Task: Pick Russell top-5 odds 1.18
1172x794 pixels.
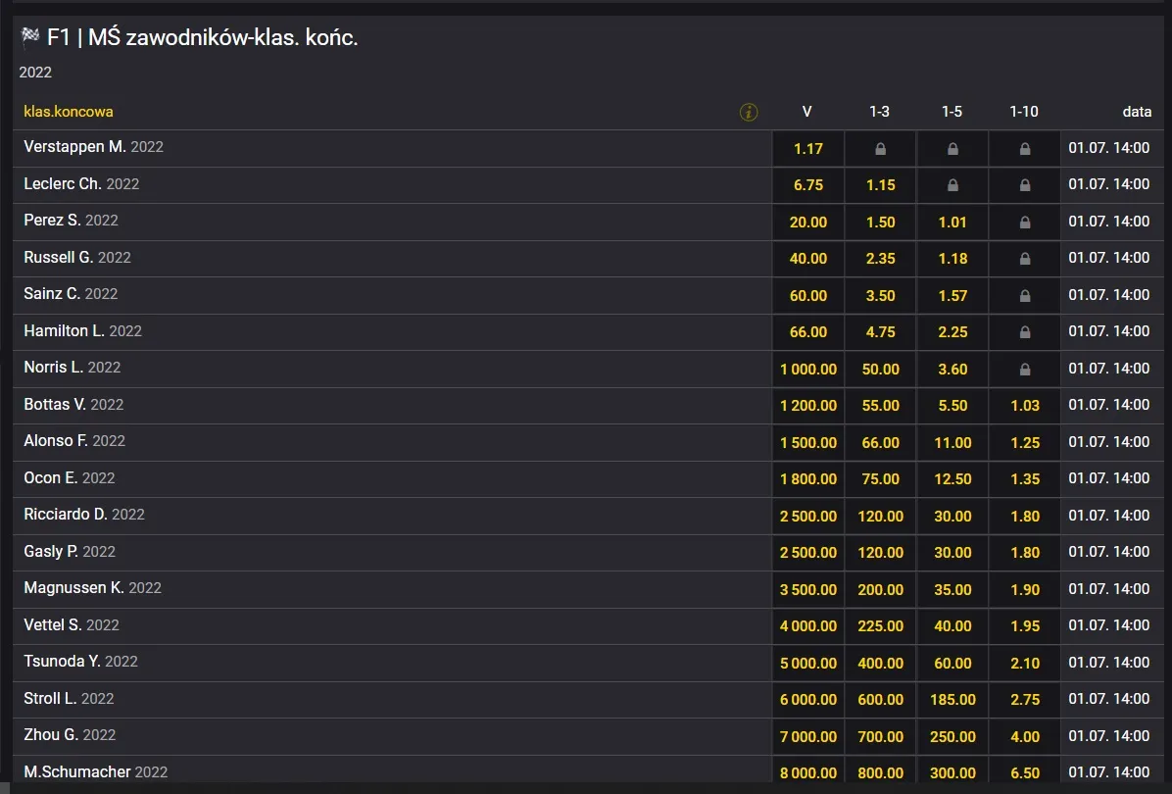Action: tap(952, 259)
